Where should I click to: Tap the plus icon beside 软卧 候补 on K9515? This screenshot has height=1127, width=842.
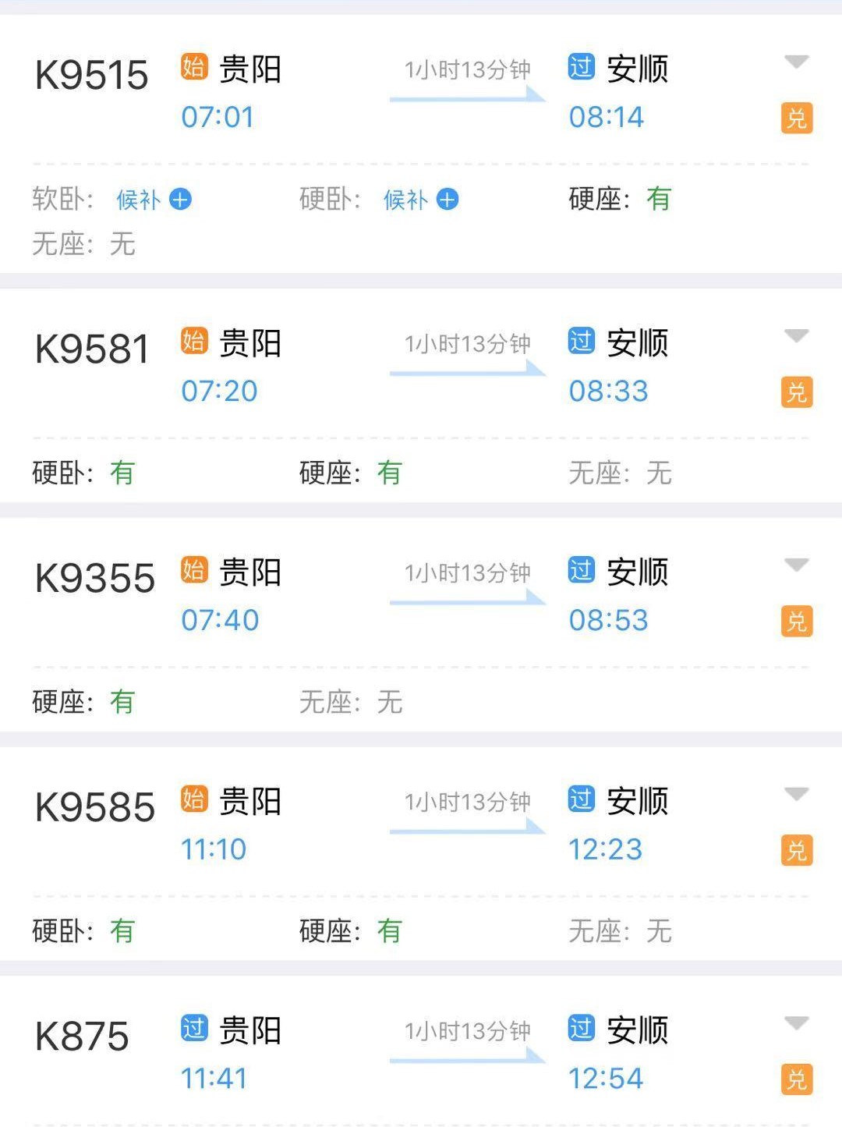(180, 200)
